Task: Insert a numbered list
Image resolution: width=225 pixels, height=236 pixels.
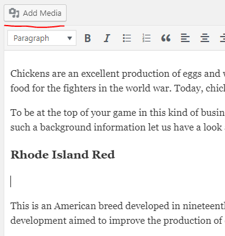Action: point(146,38)
